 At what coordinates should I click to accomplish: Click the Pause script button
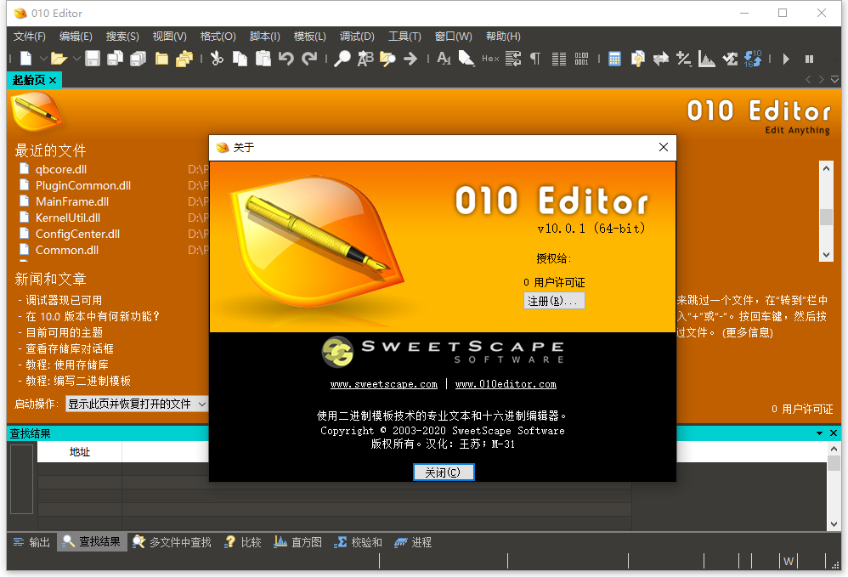click(x=809, y=59)
